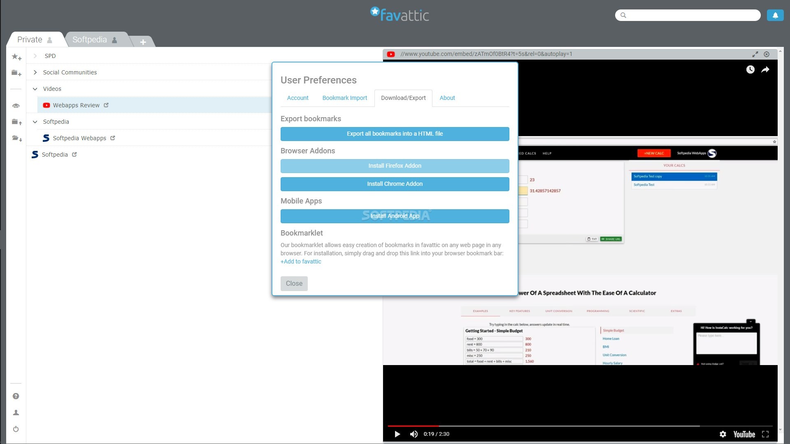Select the Webapps Review bookmark
790x444 pixels.
click(76, 105)
